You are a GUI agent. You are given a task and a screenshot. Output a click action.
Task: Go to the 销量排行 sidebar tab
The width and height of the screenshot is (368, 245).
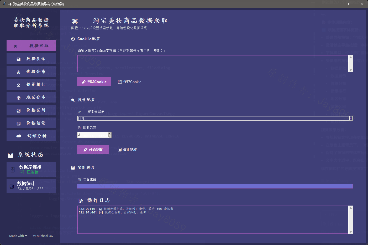31,84
